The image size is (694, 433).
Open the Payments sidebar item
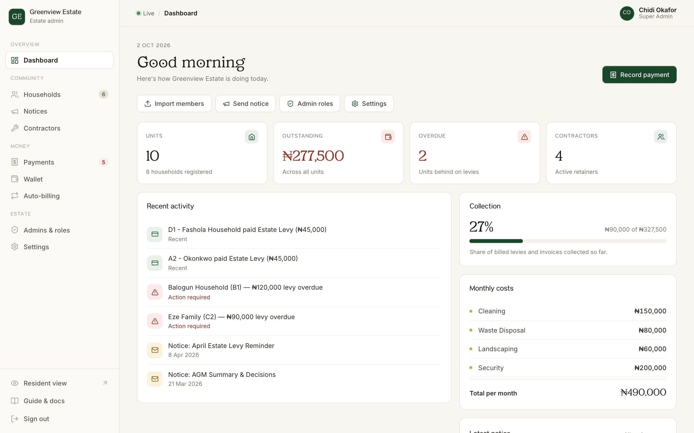pyautogui.click(x=59, y=162)
